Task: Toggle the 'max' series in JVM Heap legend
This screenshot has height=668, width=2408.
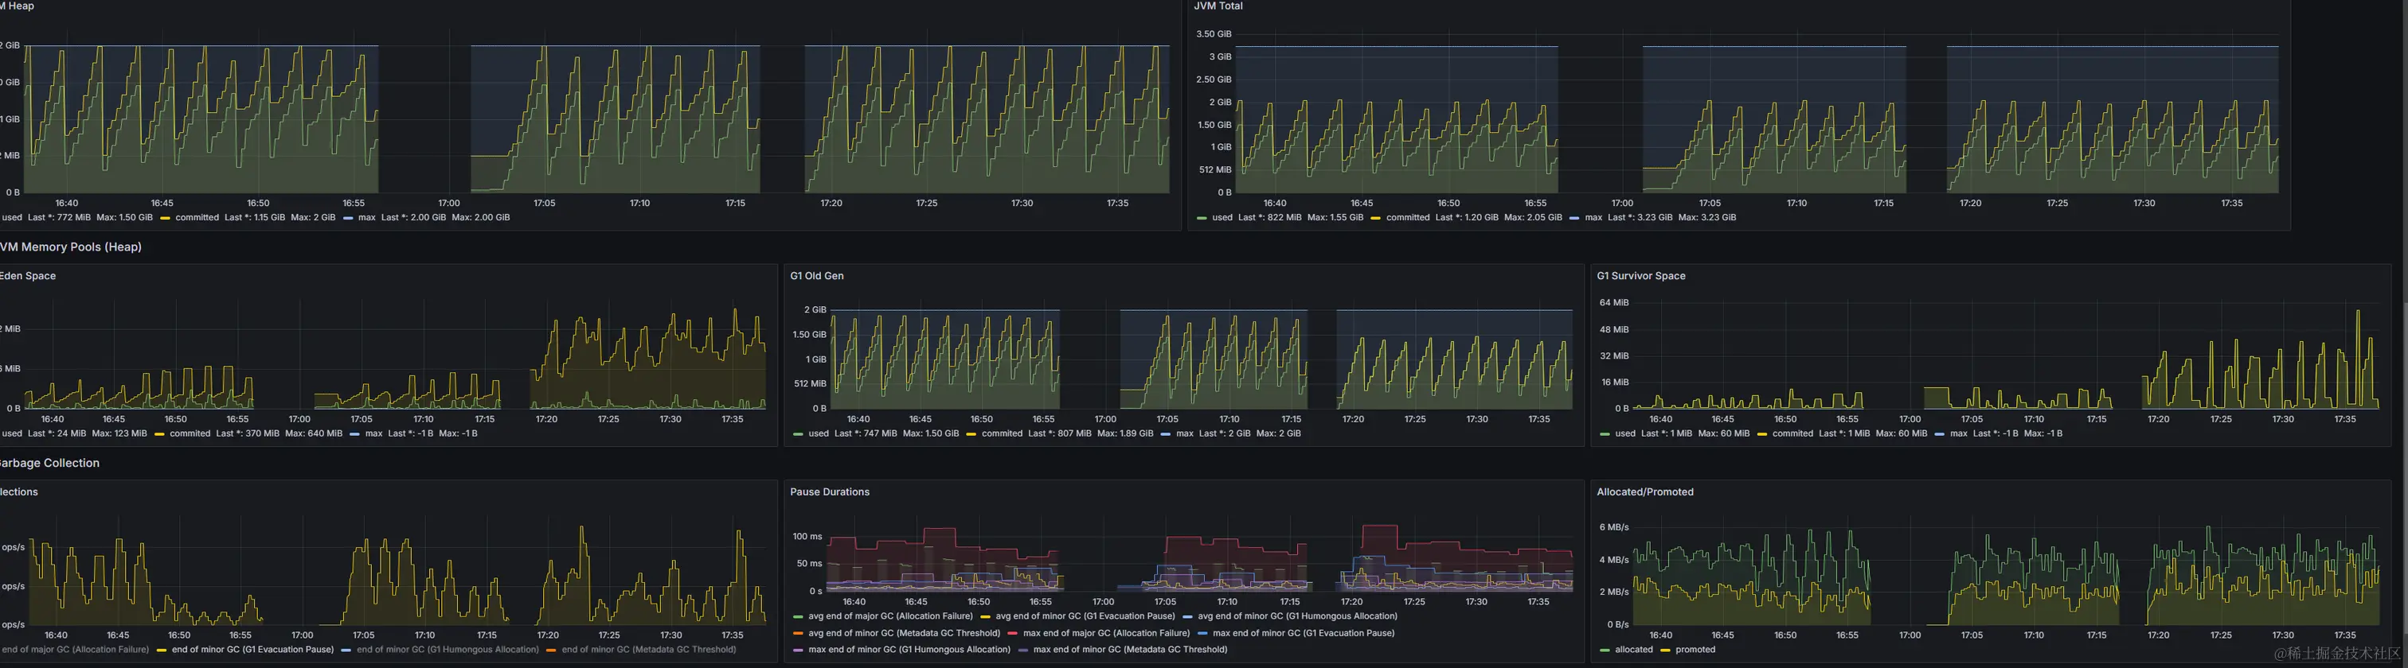Action: pos(366,217)
